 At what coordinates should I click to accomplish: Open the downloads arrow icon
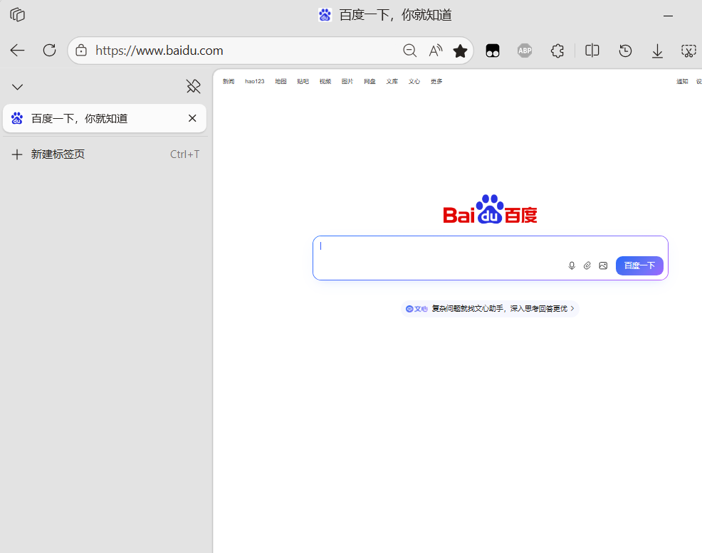coord(657,51)
